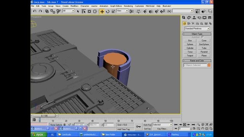Image resolution: width=244 pixels, height=137 pixels.
Task: Open the Layer Manager icon
Action: coord(210,11)
